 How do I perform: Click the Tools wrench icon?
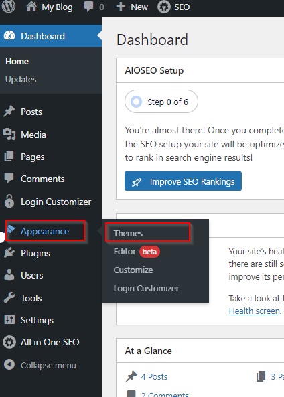[9, 297]
